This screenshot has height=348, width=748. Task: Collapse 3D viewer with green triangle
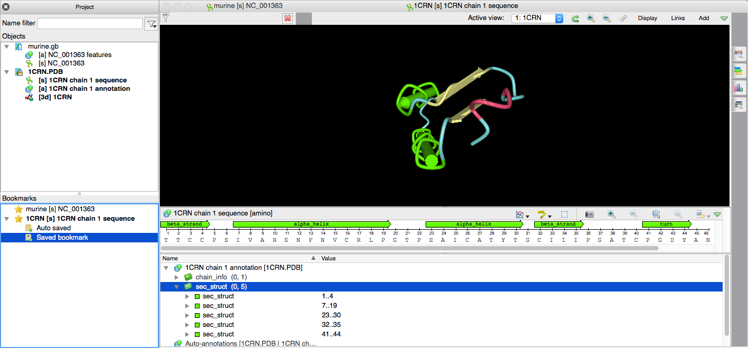pyautogui.click(x=724, y=18)
